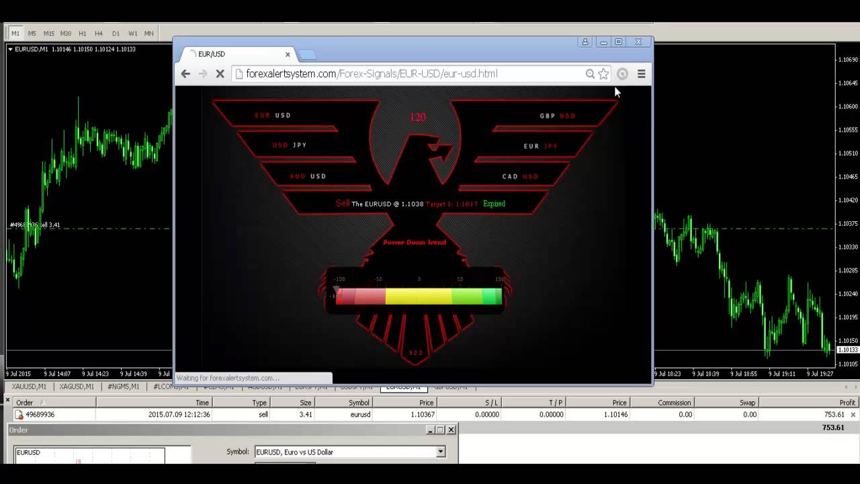The height and width of the screenshot is (484, 860).
Task: Sort trades by Order column header
Action: point(55,403)
